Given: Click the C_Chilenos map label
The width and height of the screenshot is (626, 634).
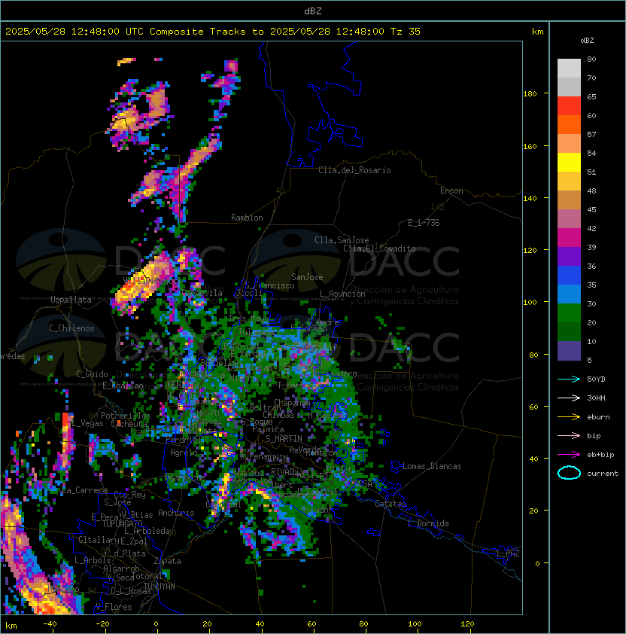Looking at the screenshot, I should pyautogui.click(x=71, y=328).
